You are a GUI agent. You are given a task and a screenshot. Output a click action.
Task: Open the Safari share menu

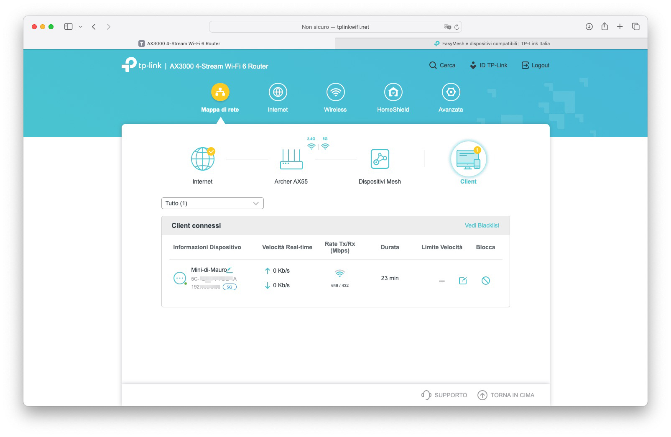coord(605,26)
